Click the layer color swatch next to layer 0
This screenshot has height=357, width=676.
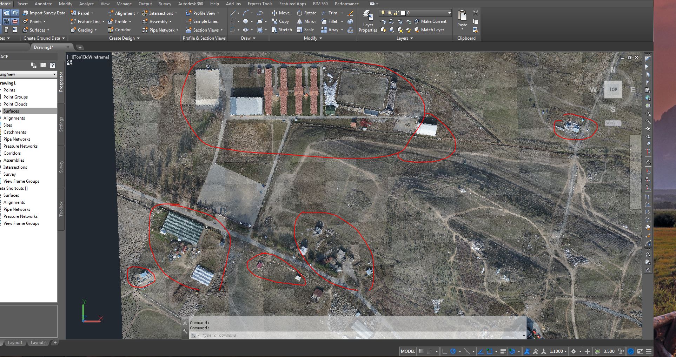coord(403,13)
